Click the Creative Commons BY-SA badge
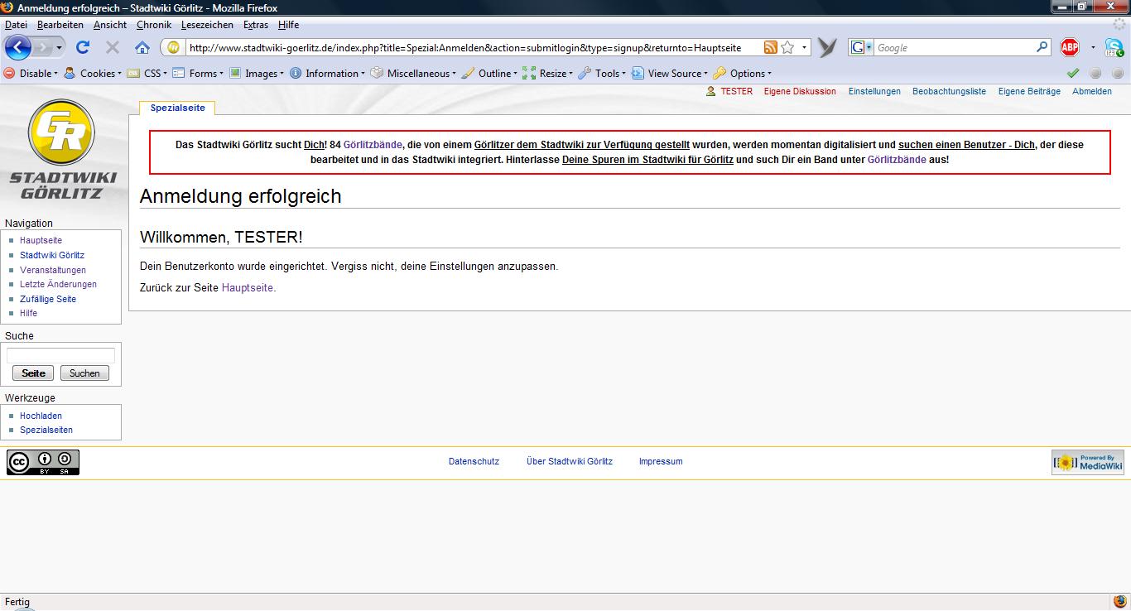1131x611 pixels. tap(43, 462)
